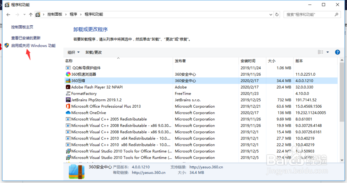
Task: Click the JetBrains s.r.o. publisher cell
Action: coord(188,100)
